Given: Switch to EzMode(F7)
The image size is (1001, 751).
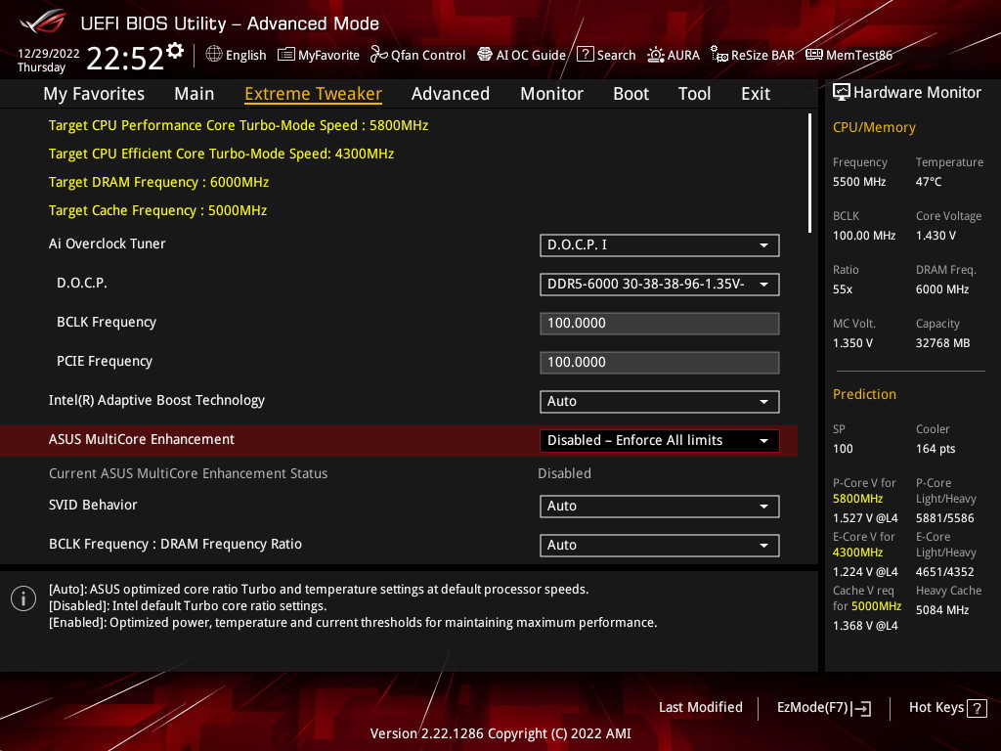Looking at the screenshot, I should (823, 708).
